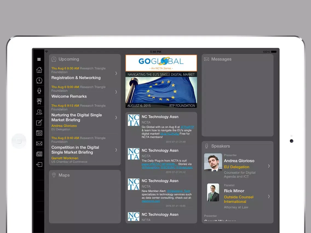Open bit.ly link in Go Global tweet

pyautogui.click(x=169, y=134)
